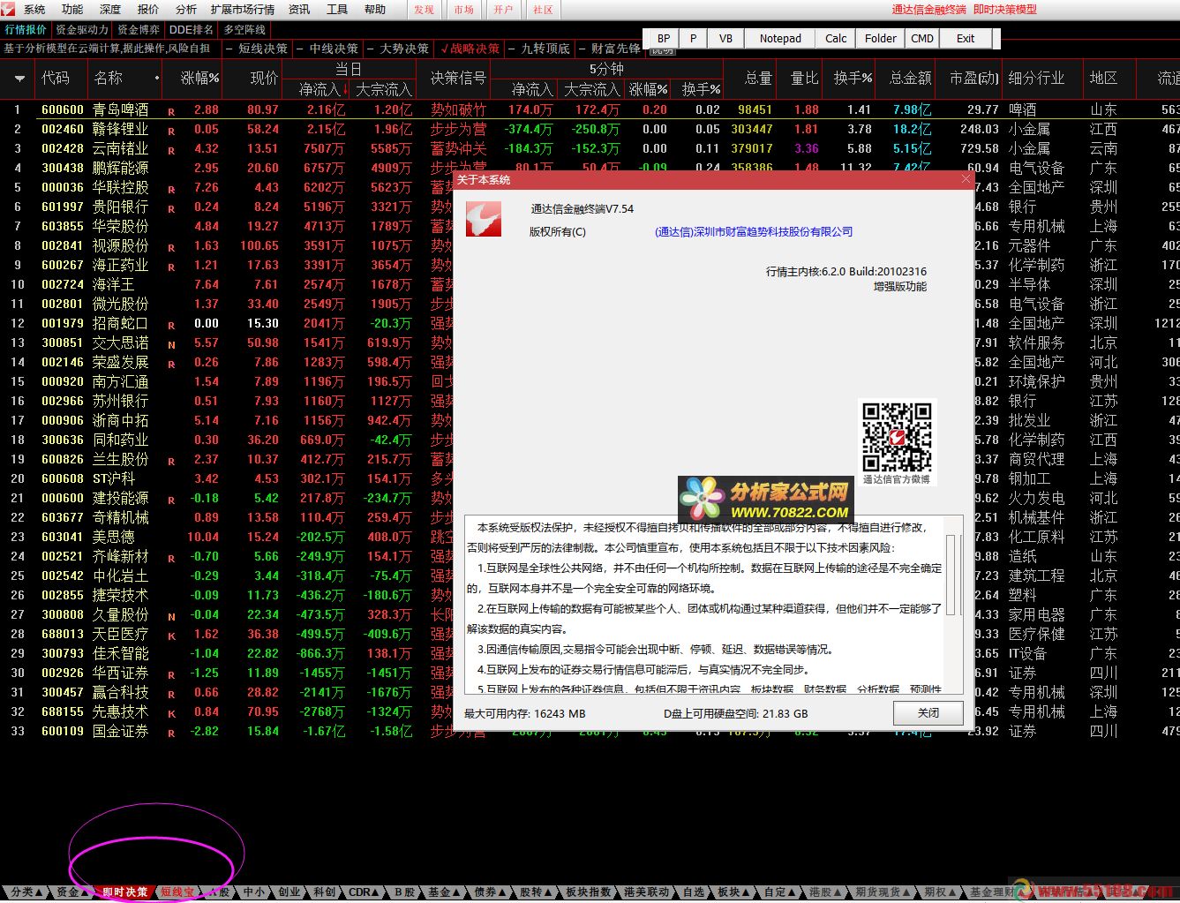Screen dimensions: 1180x903
Task: Click the 开户 toolbar button
Action: click(x=503, y=10)
